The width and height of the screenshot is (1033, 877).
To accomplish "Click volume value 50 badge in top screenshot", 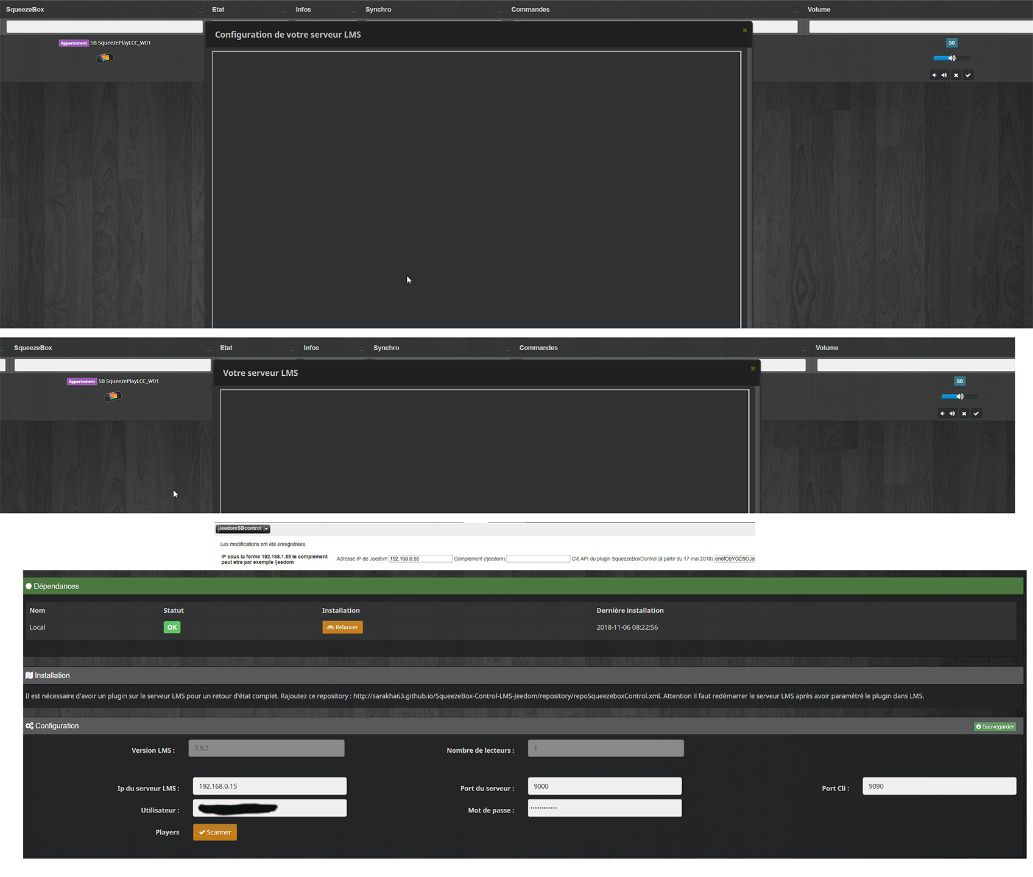I will pyautogui.click(x=951, y=43).
